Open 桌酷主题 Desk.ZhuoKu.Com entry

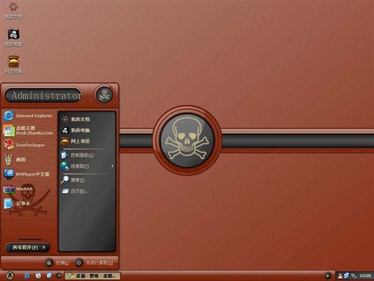click(28, 131)
